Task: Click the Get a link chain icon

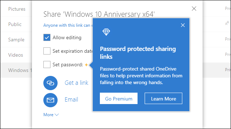Action: (50, 83)
